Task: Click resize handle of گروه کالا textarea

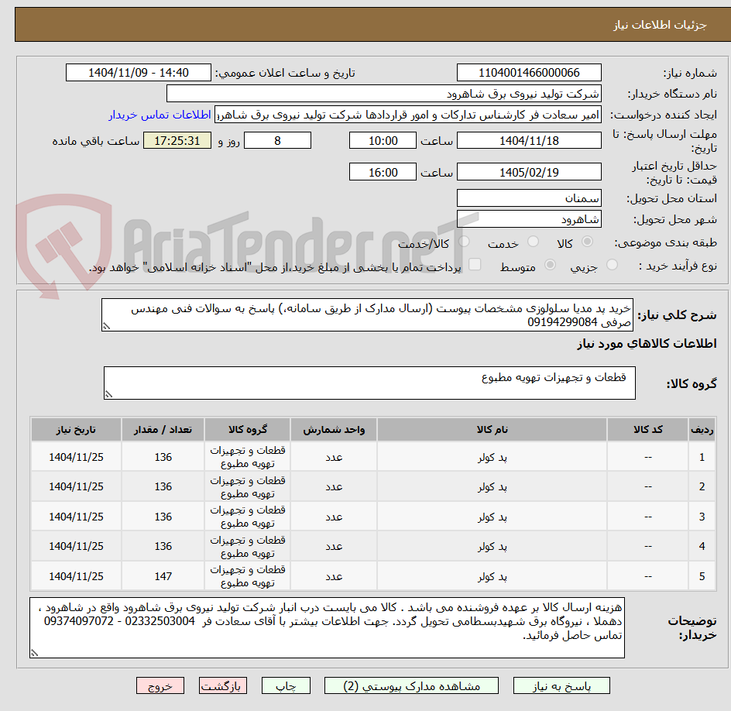Action: [x=108, y=394]
